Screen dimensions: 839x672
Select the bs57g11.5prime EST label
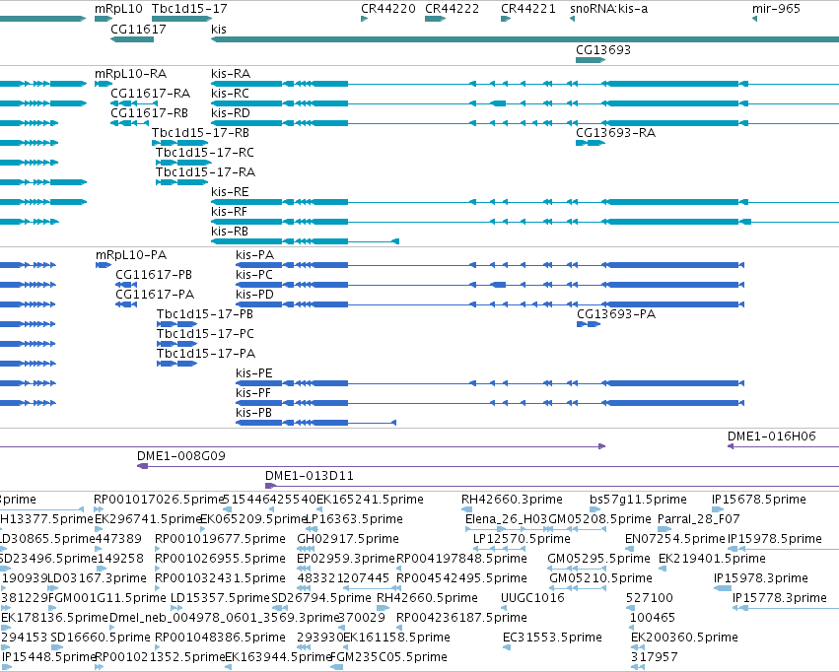(638, 499)
